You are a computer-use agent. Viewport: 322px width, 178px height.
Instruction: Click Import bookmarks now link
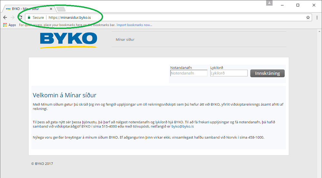click(x=134, y=25)
